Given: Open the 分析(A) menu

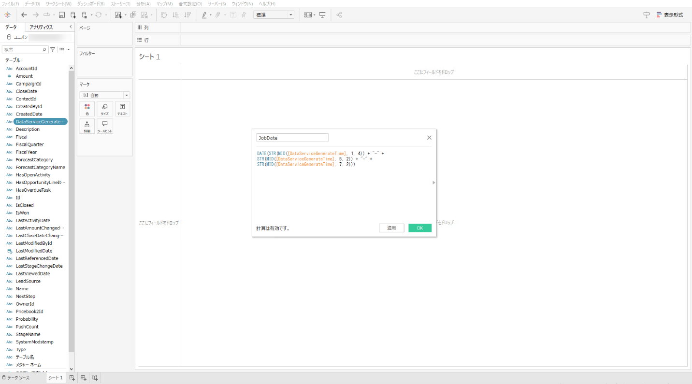Looking at the screenshot, I should click(143, 3).
